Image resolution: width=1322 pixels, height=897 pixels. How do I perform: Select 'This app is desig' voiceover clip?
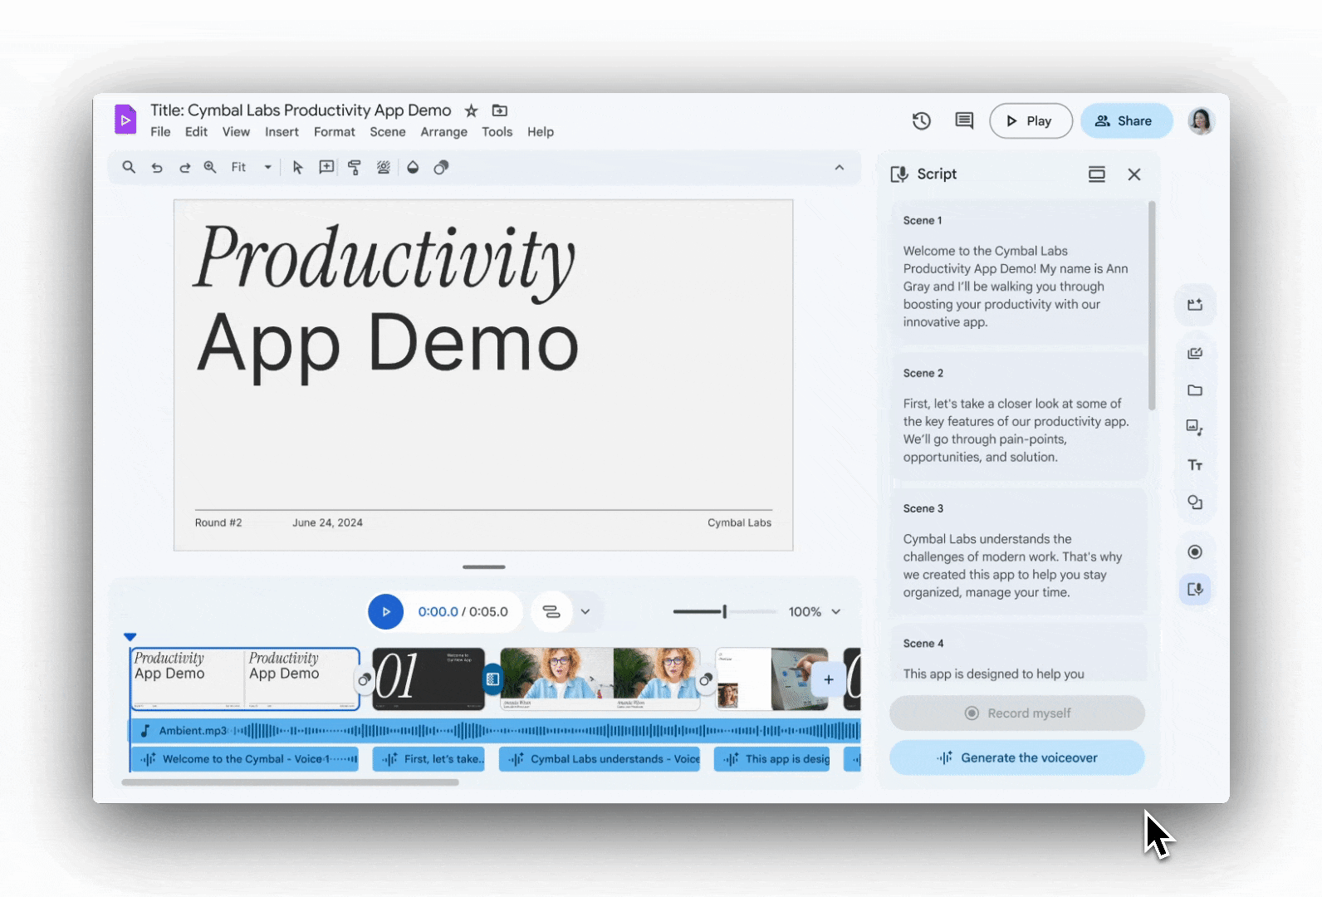coord(771,759)
